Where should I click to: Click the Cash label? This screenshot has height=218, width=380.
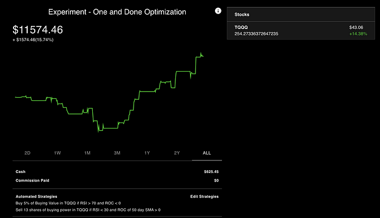pos(21,172)
